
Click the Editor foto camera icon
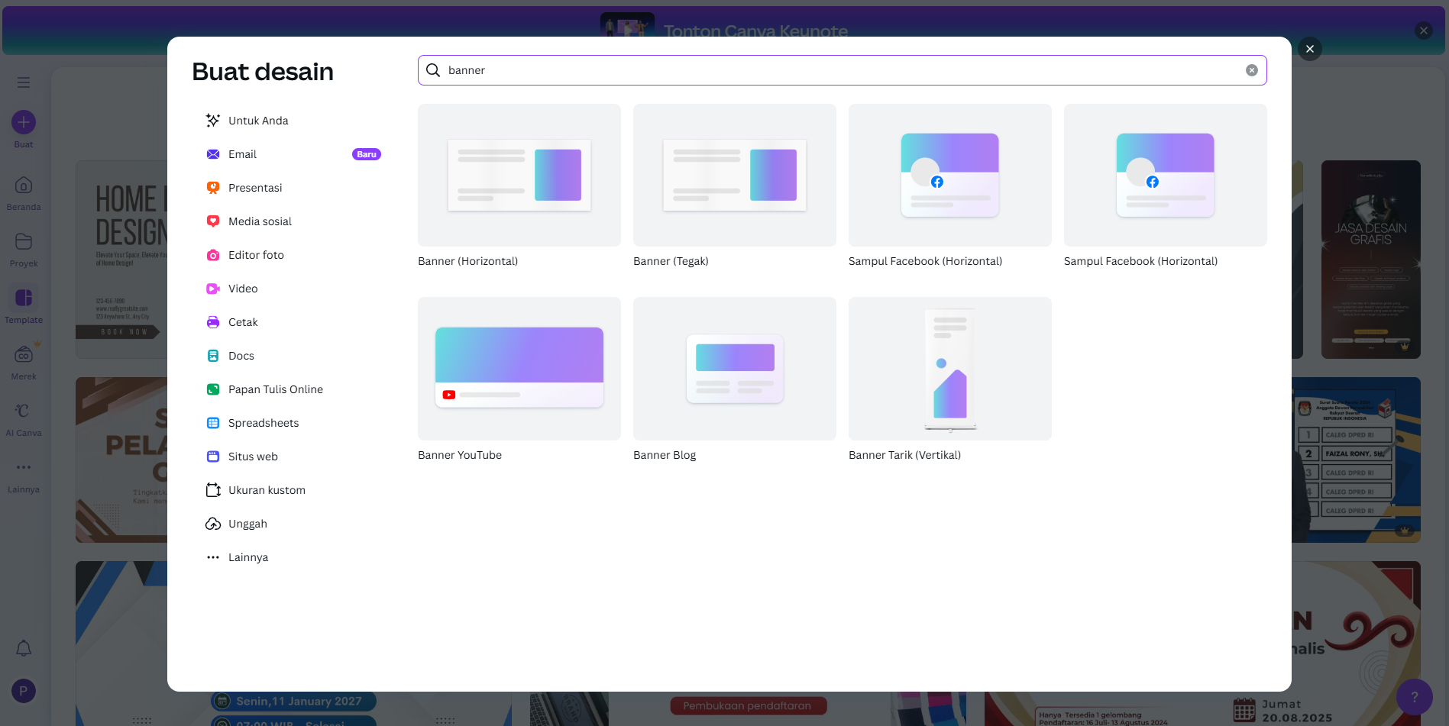click(213, 255)
